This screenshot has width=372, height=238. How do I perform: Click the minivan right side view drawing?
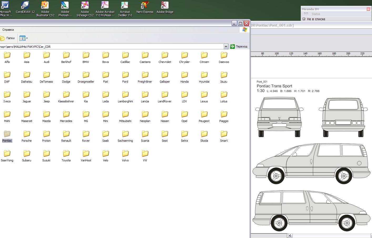coord(311,210)
